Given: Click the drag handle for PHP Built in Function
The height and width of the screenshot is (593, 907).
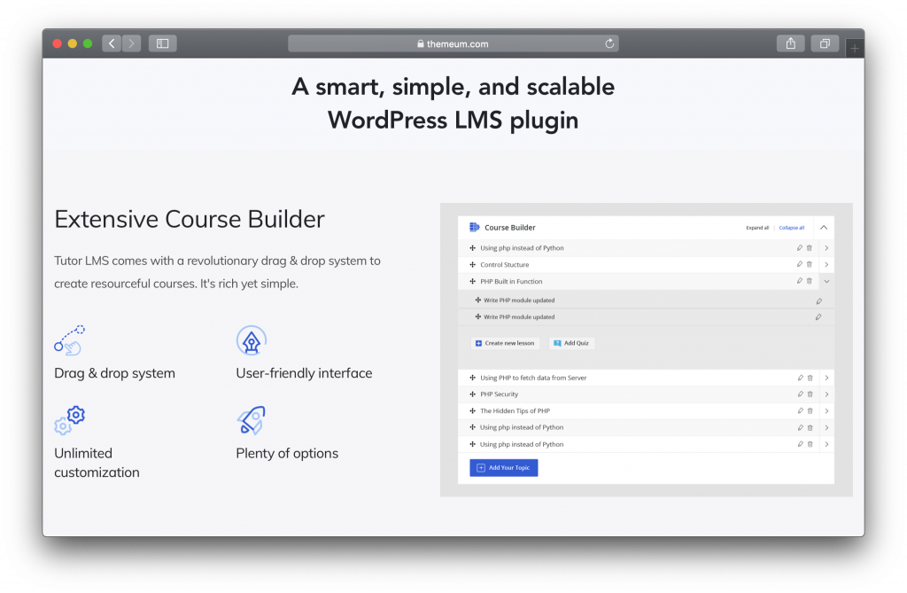Looking at the screenshot, I should tap(473, 282).
